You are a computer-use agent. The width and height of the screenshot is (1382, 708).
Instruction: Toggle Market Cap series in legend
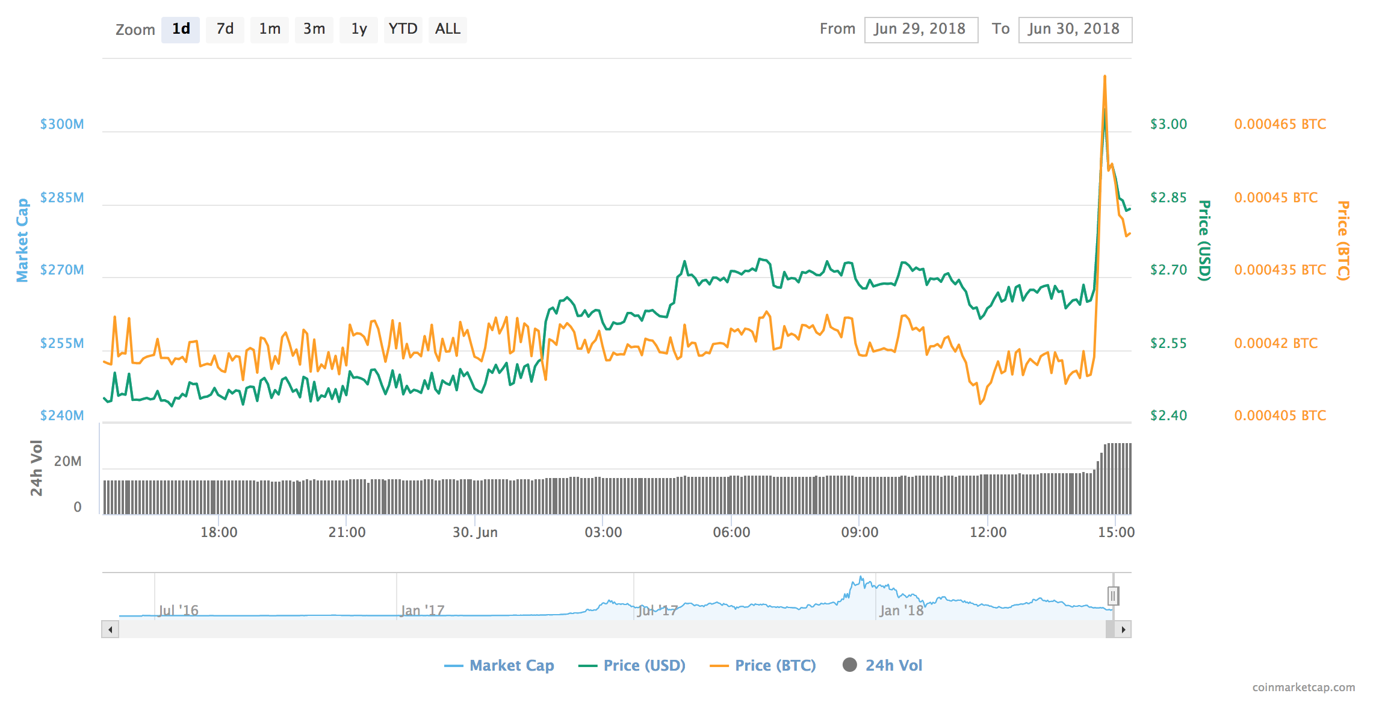point(499,665)
